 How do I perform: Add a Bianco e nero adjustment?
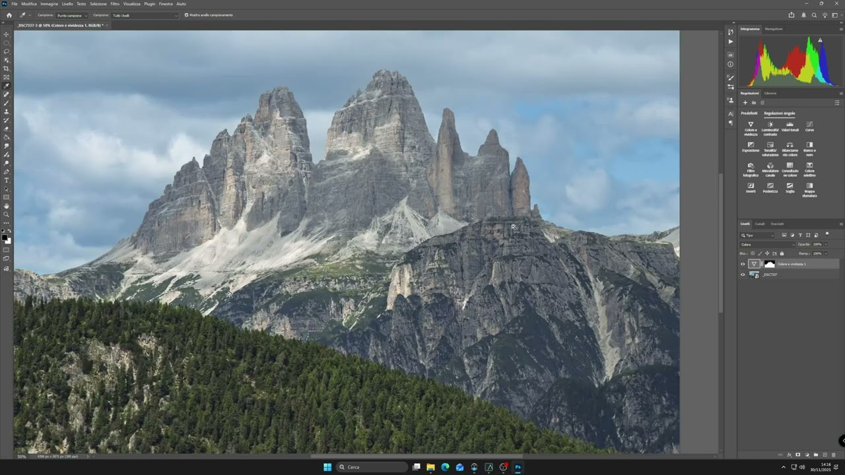(x=809, y=148)
